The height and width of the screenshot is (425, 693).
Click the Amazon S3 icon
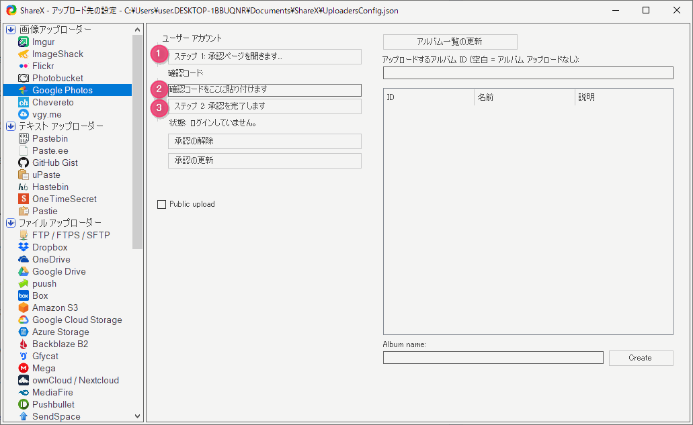click(x=24, y=308)
